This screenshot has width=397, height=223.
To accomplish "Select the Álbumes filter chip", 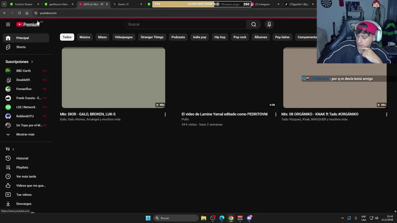I will (x=261, y=37).
